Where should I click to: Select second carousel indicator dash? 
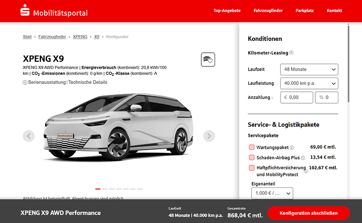point(105,189)
